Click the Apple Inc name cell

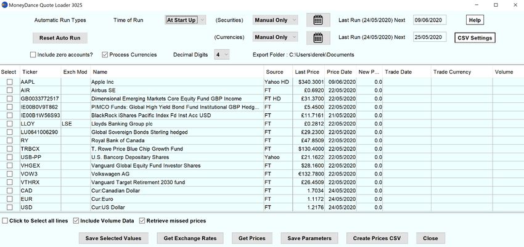point(177,82)
